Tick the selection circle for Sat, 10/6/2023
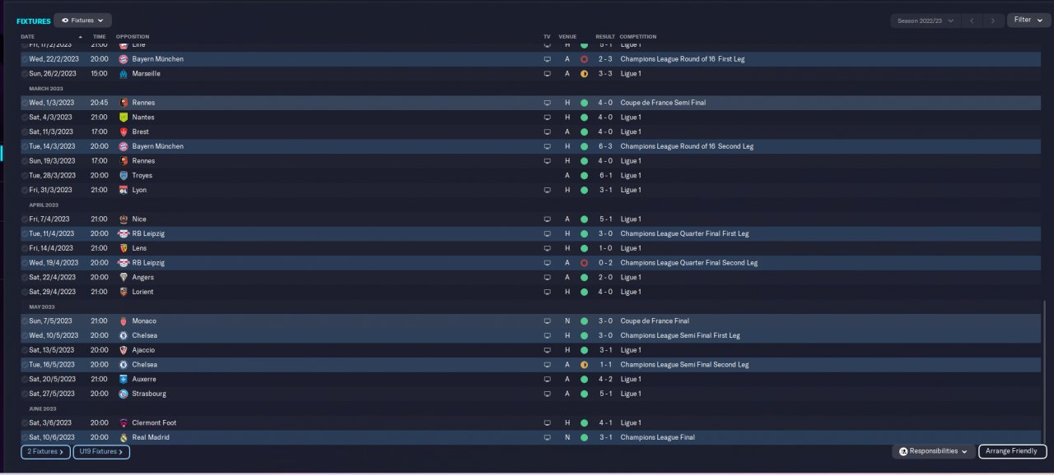Viewport: 1054px width, 475px height. pos(25,437)
